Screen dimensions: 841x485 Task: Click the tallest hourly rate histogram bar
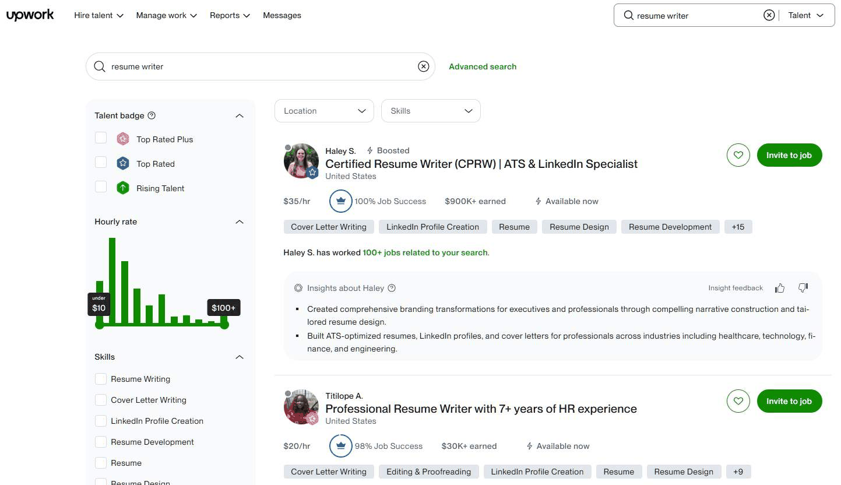coord(112,281)
